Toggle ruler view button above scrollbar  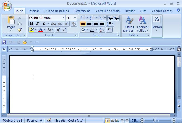click(179, 49)
